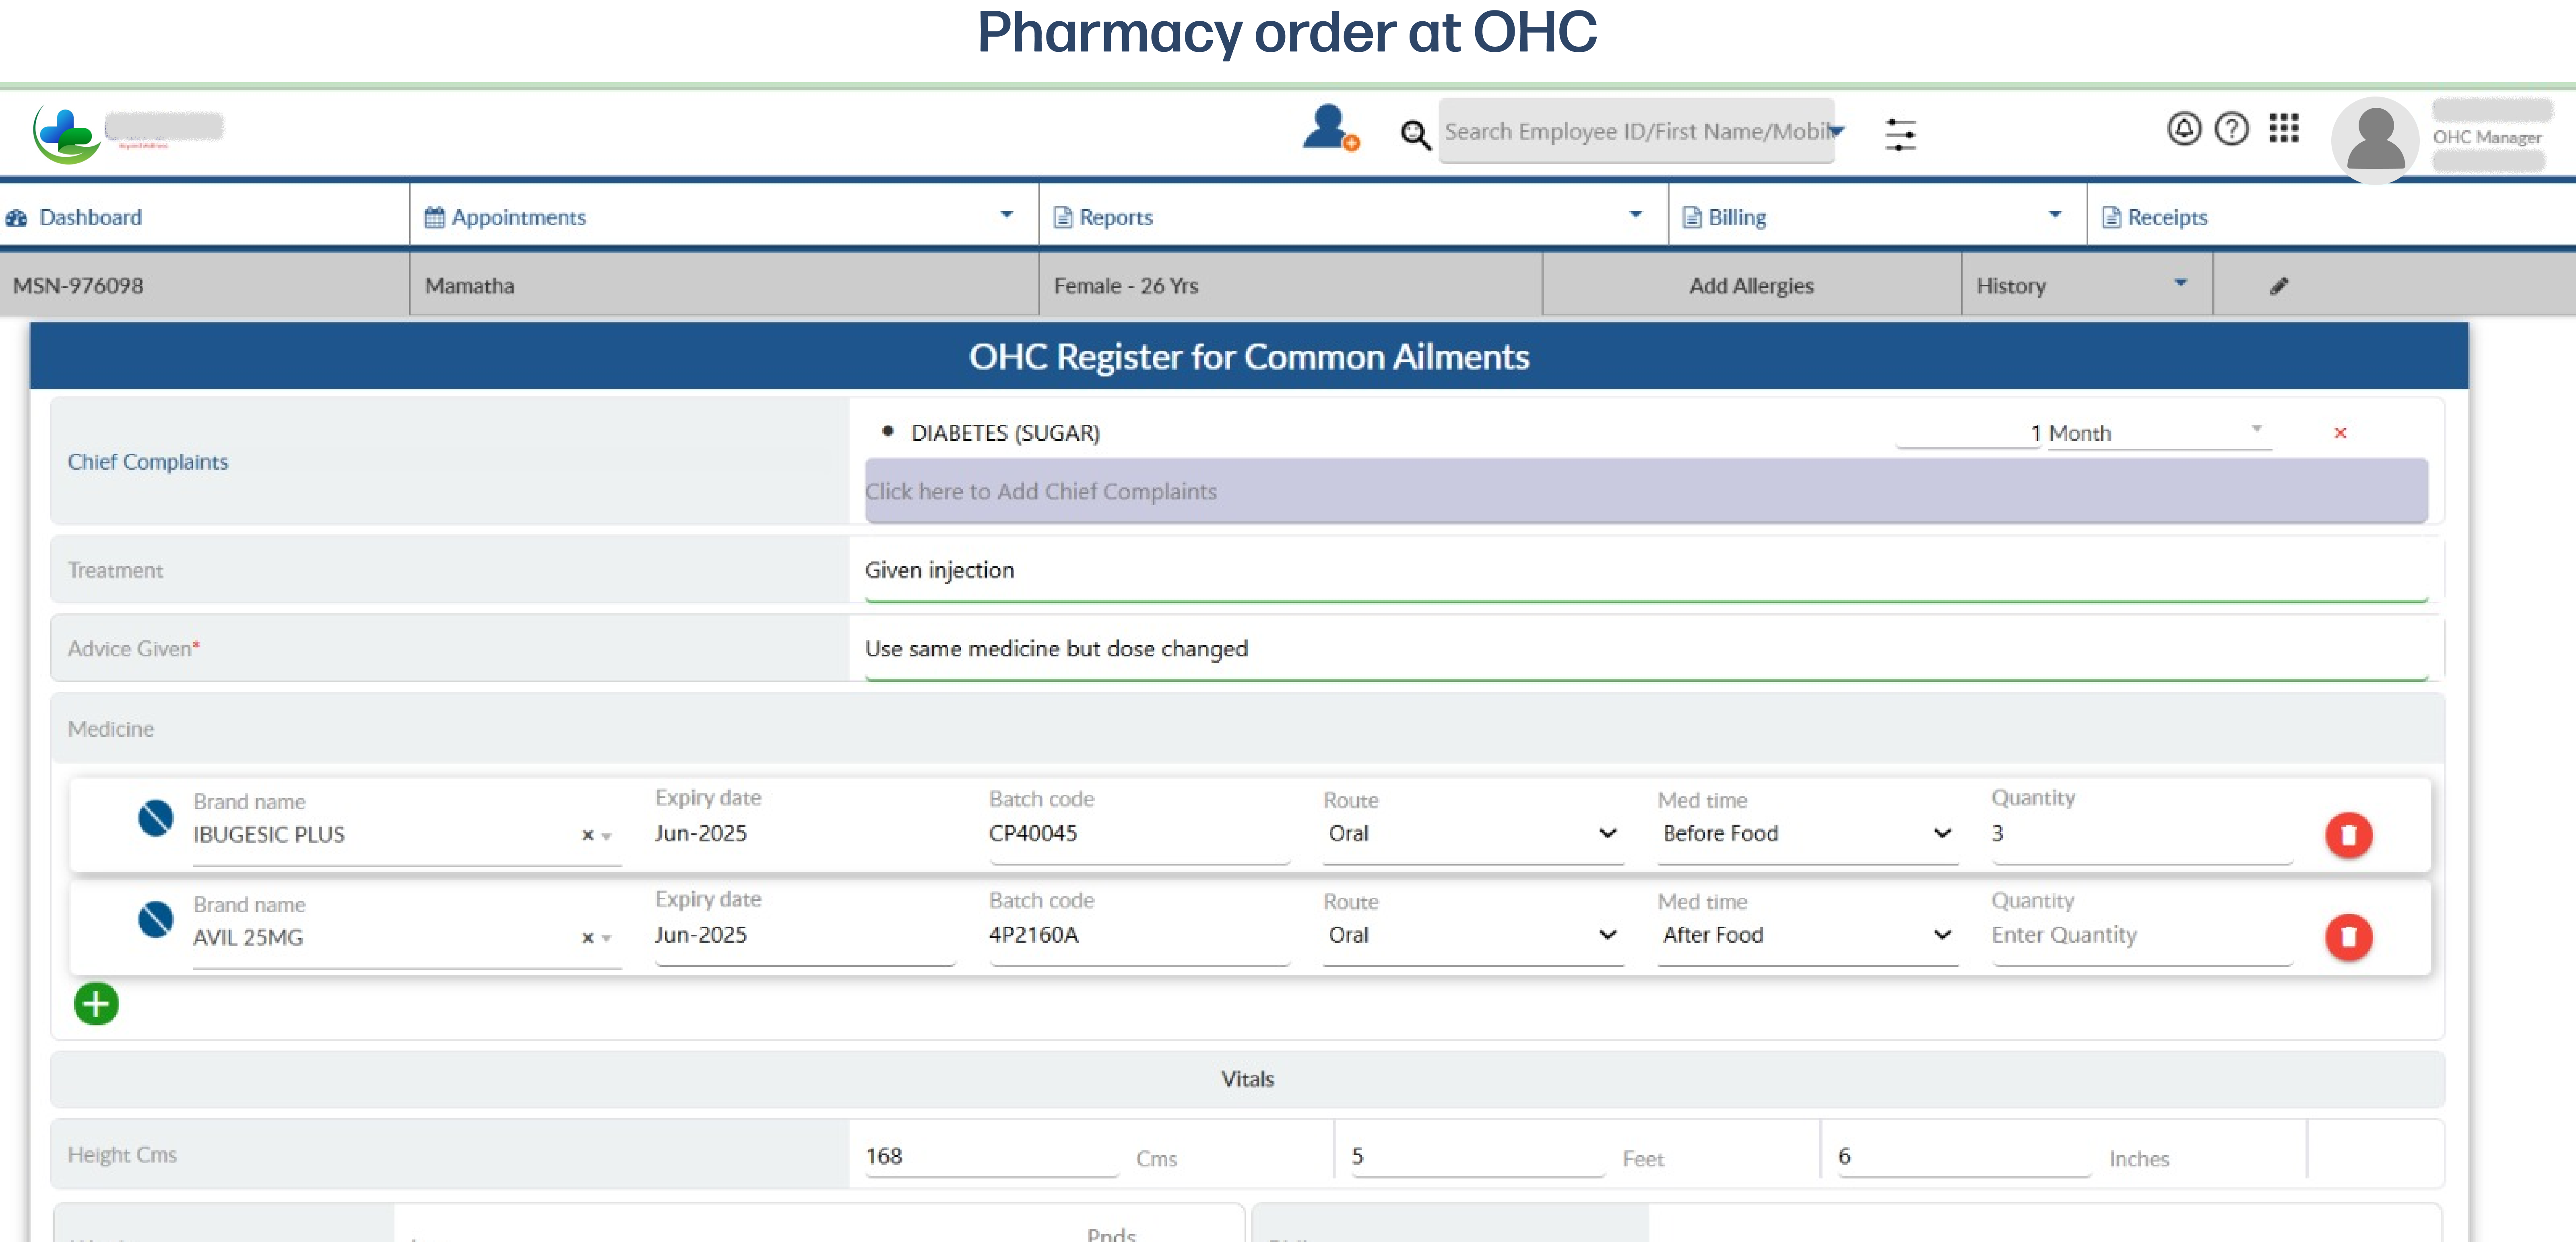The height and width of the screenshot is (1242, 2576).
Task: Click the Search Employee ID input field
Action: coord(1636,131)
